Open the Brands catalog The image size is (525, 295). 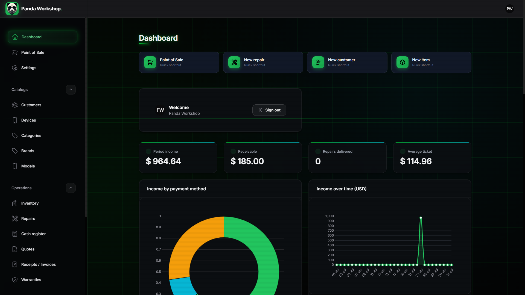click(42, 151)
